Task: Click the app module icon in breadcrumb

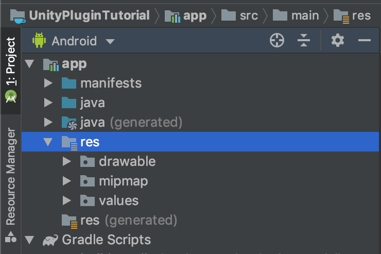Action: coord(172,16)
